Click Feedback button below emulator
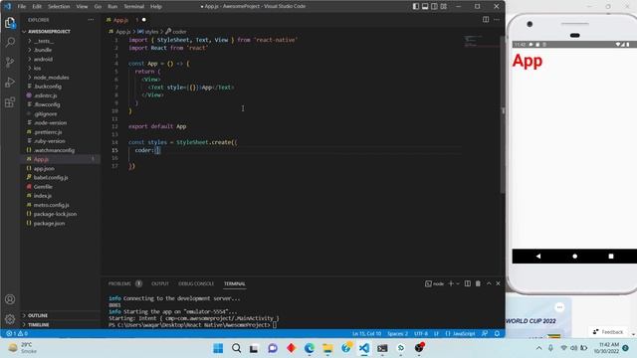The width and height of the screenshot is (637, 358). click(608, 332)
